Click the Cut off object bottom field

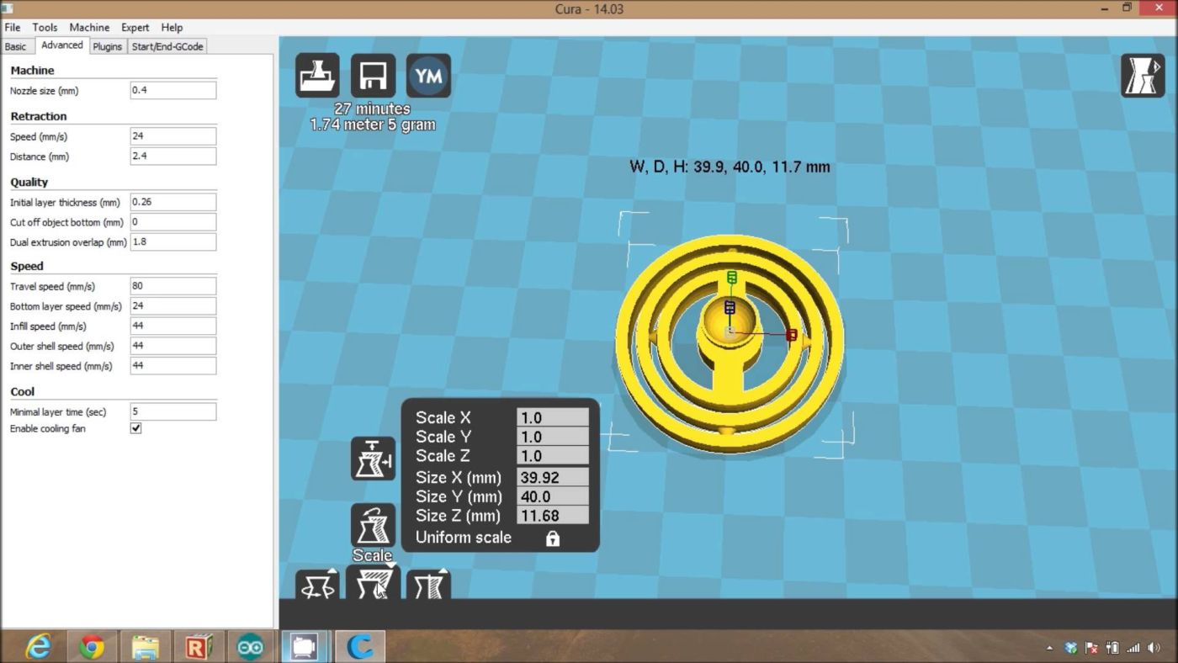tap(172, 222)
